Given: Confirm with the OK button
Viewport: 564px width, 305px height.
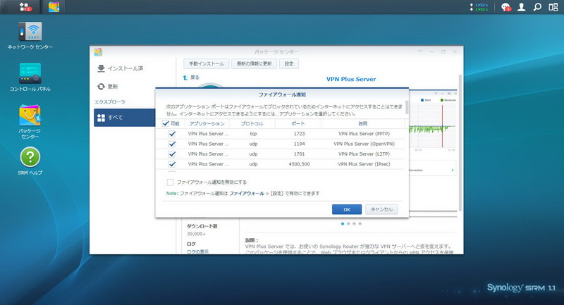Looking at the screenshot, I should coord(347,209).
